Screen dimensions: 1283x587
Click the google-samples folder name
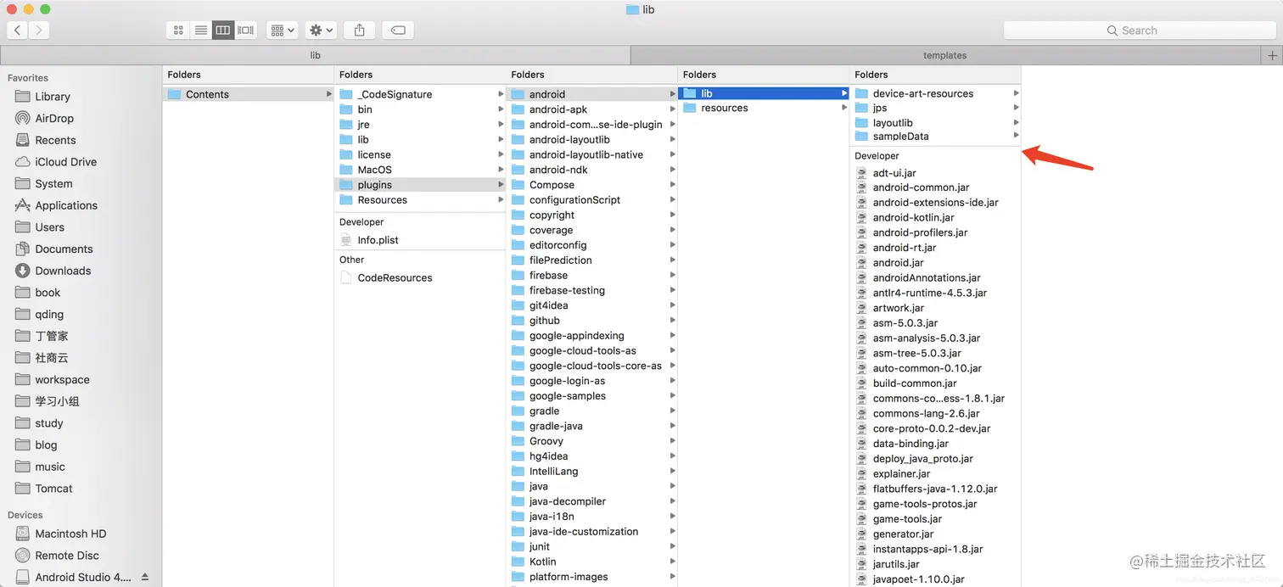click(x=568, y=396)
